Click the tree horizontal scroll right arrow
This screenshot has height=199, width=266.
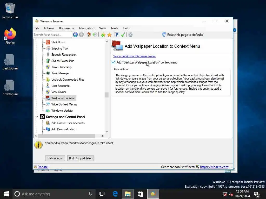coord(102,136)
